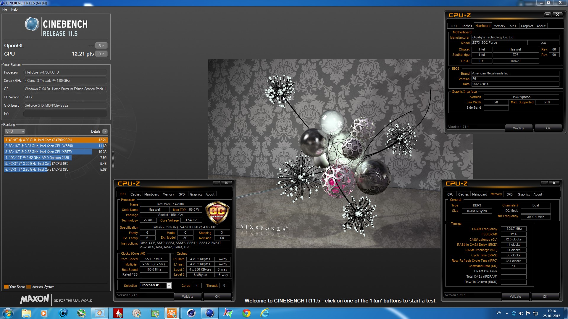This screenshot has height=319, width=568.
Task: Click the DA language indicator
Action: click(x=499, y=313)
